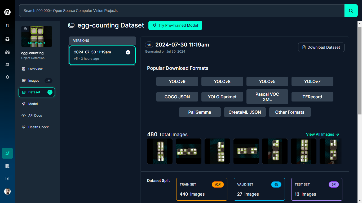The width and height of the screenshot is (362, 203).
Task: Click the Edit Project thumbnail
Action: (x=37, y=36)
